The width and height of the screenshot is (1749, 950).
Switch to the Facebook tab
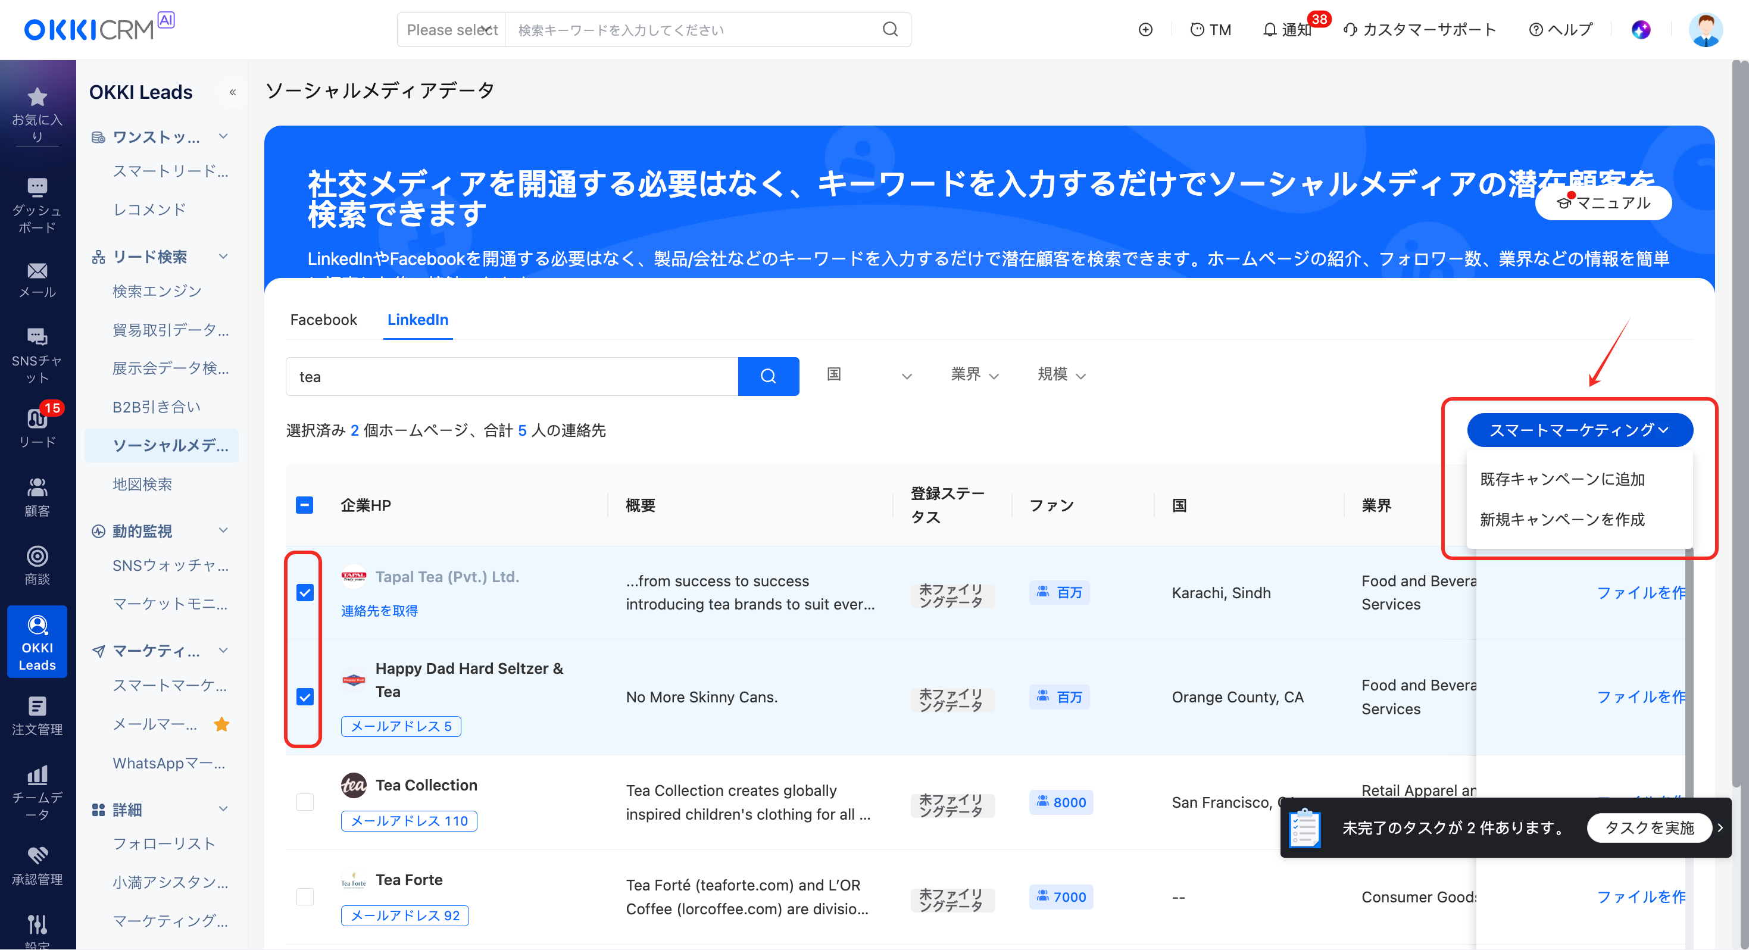323,320
